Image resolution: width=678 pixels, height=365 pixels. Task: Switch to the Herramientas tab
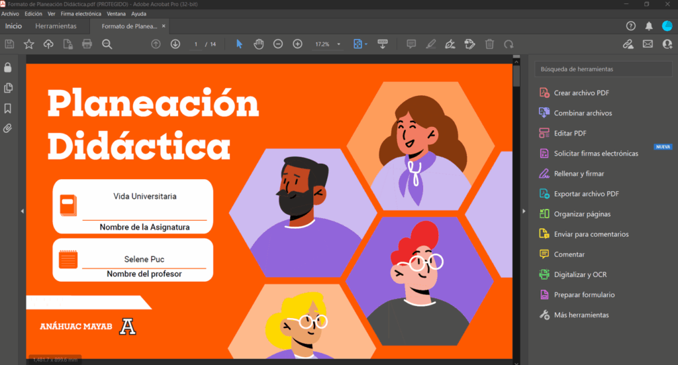tap(56, 26)
